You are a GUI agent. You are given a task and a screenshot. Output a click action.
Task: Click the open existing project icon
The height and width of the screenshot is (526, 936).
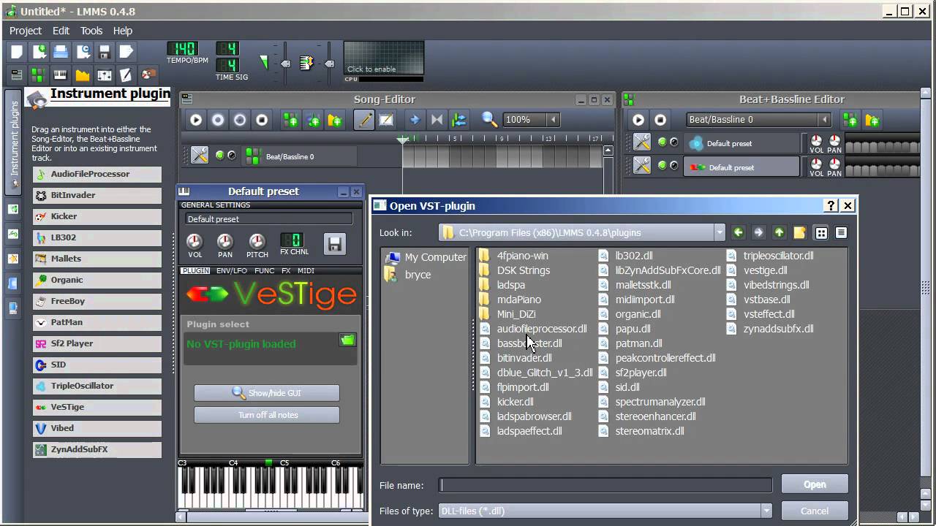point(61,52)
